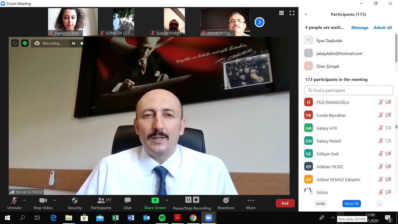Select waiting participant Öner Şimşek
This screenshot has width=398, height=224.
point(348,66)
